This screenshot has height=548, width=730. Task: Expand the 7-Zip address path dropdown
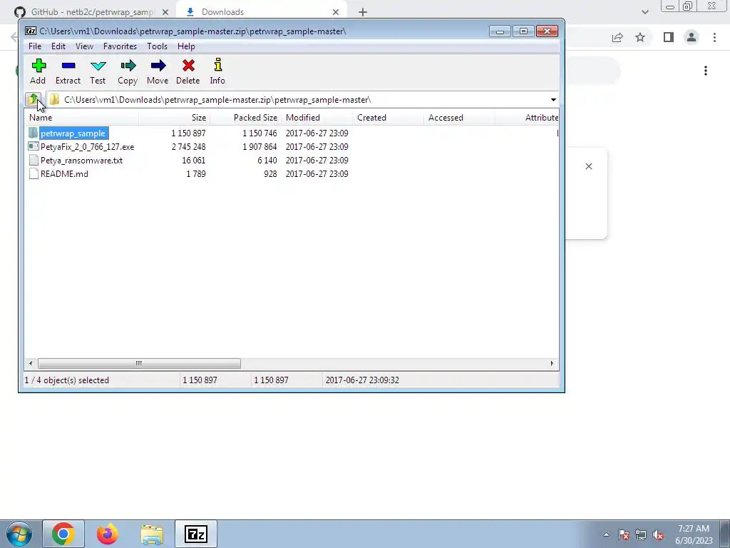tap(553, 100)
